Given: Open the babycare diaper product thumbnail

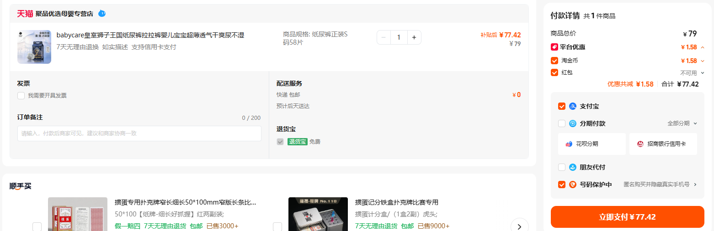Looking at the screenshot, I should coord(34,47).
